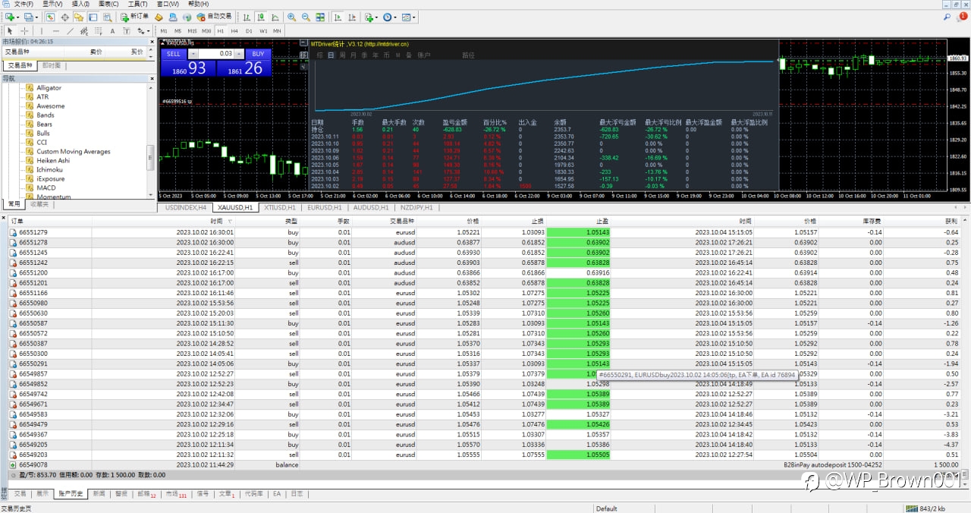971x513 pixels.
Task: Select the text label 'T' tool
Action: (x=127, y=31)
